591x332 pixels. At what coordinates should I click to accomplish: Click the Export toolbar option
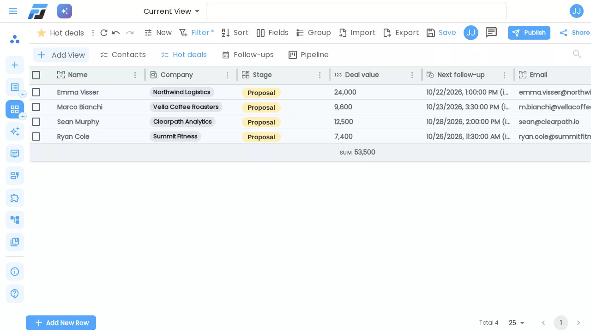pyautogui.click(x=401, y=33)
